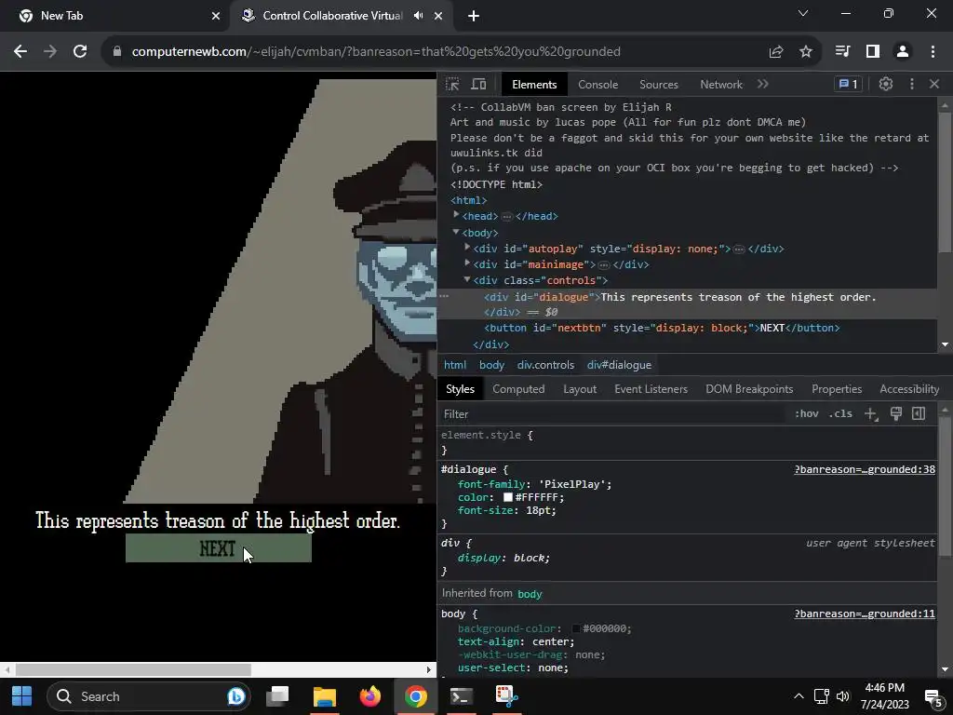Collapse the body element node
This screenshot has height=715, width=953.
point(456,232)
